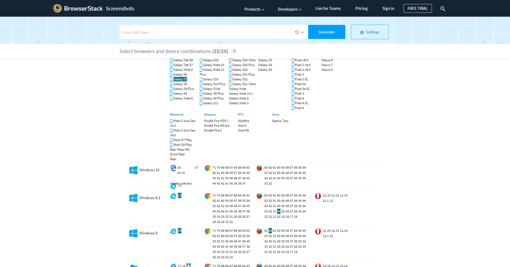Viewport: 510px width, 267px height.
Task: Select the Nexus 7 device
Action: (x=327, y=65)
